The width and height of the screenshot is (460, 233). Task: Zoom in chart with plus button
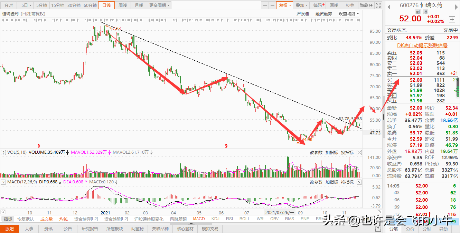[265, 6]
